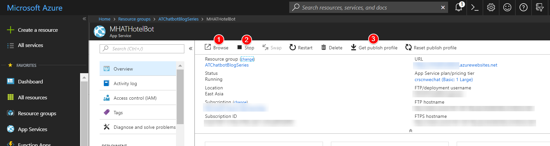The image size is (550, 146).
Task: Open All services in the sidebar
Action: 30,45
